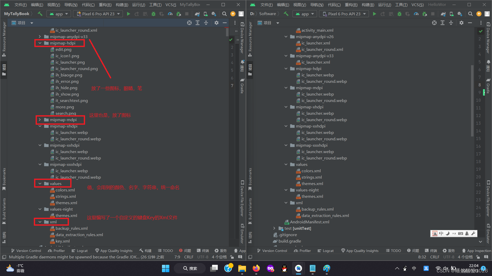Click the CRLF line separator in MyTallyBook status bar
The width and height of the screenshot is (492, 276).
189,257
